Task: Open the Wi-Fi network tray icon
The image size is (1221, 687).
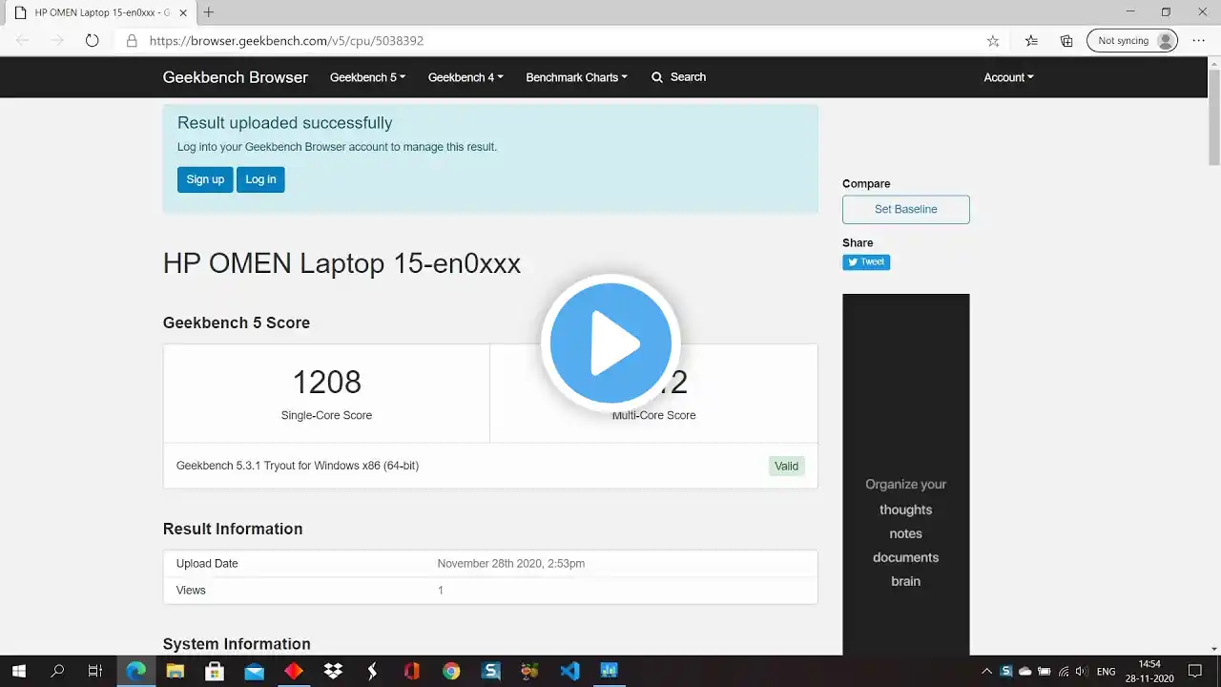Action: pos(1064,672)
